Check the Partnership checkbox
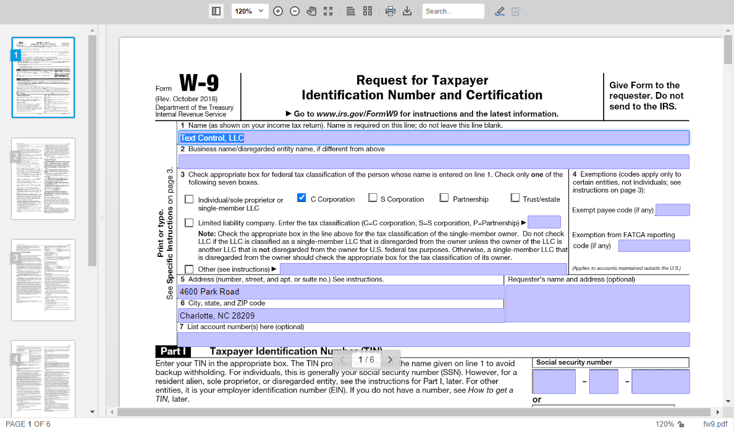 (x=444, y=198)
